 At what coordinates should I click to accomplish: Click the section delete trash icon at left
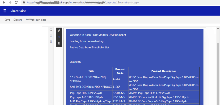pos(51,42)
